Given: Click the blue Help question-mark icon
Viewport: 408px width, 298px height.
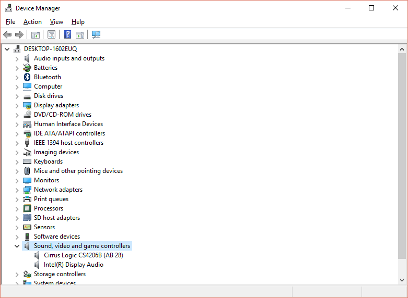Looking at the screenshot, I should coord(68,34).
